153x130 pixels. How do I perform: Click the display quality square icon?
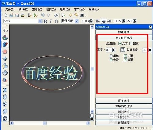[x=82, y=15]
